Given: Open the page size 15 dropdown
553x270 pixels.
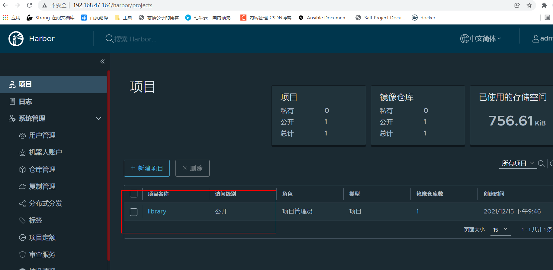Looking at the screenshot, I should pos(500,230).
